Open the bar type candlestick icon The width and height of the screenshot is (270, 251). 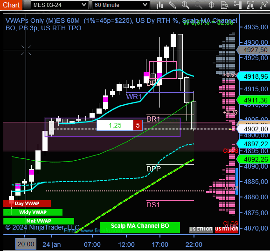159,5
